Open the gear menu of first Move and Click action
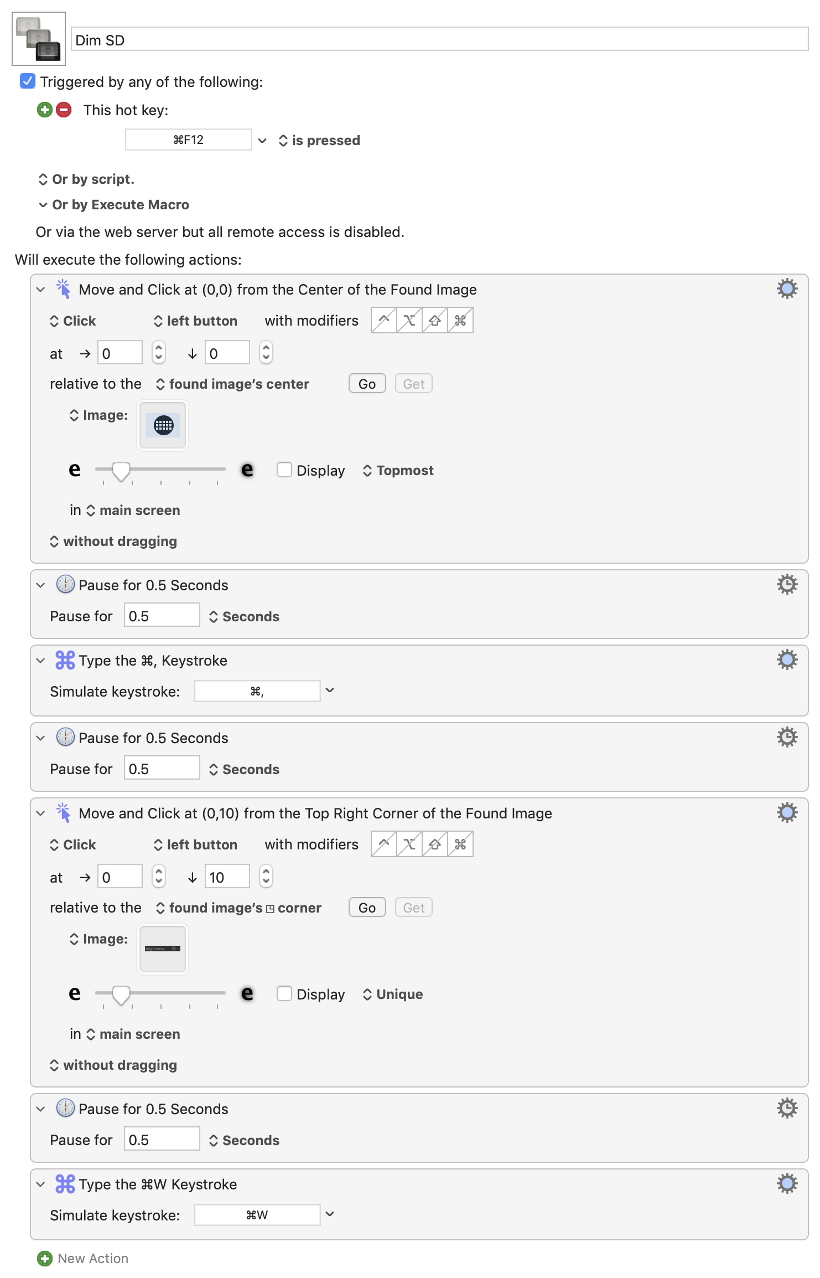Image resolution: width=820 pixels, height=1278 pixels. (x=787, y=288)
